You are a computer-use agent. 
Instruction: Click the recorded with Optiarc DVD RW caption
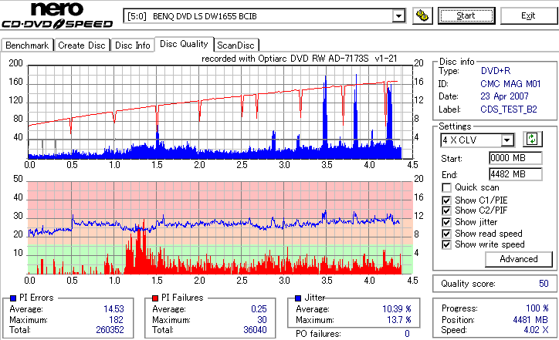[x=300, y=59]
